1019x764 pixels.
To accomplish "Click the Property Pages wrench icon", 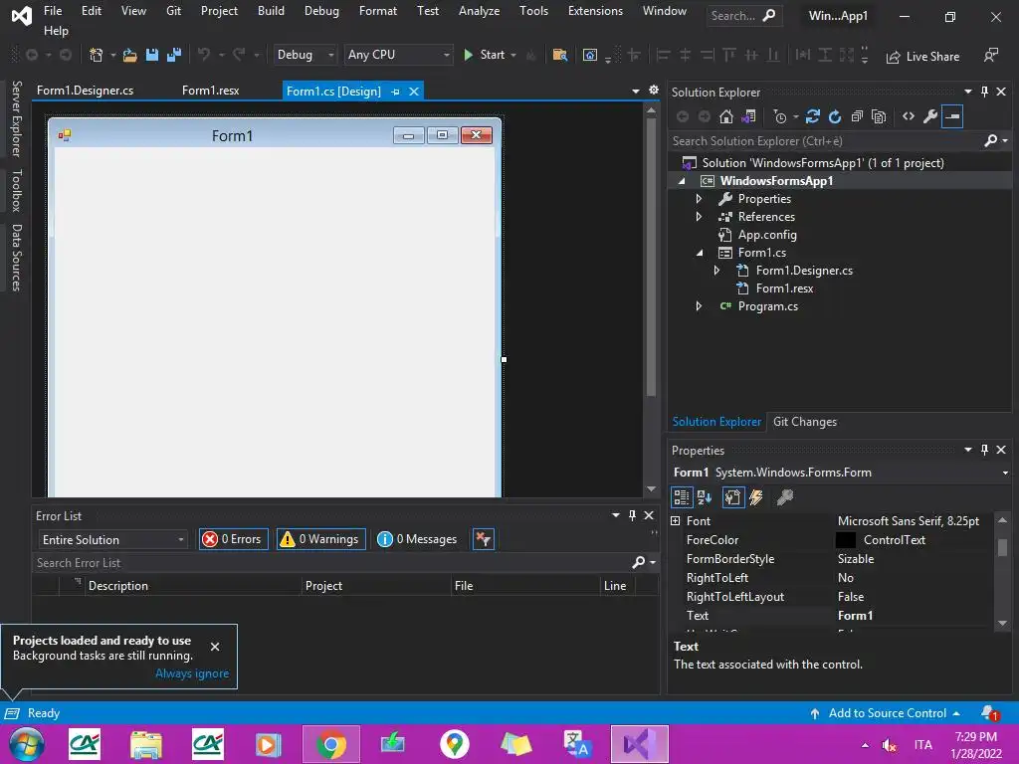I will point(785,497).
